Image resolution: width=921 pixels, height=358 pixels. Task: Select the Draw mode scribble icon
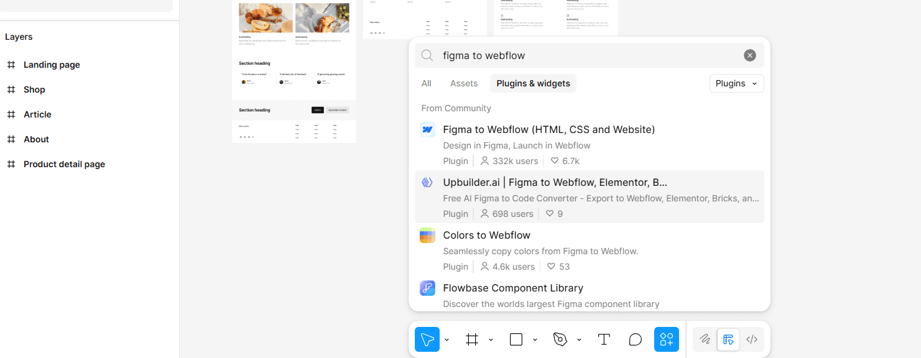point(705,339)
